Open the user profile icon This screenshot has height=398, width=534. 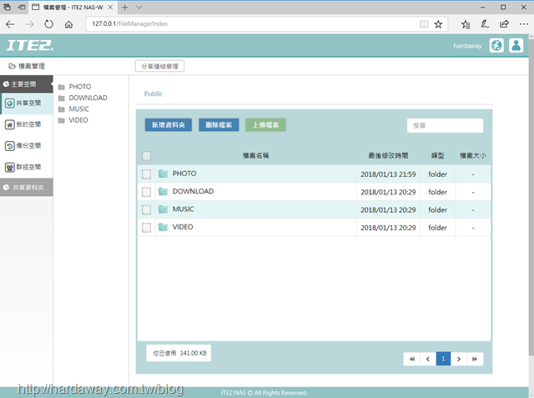(x=516, y=45)
